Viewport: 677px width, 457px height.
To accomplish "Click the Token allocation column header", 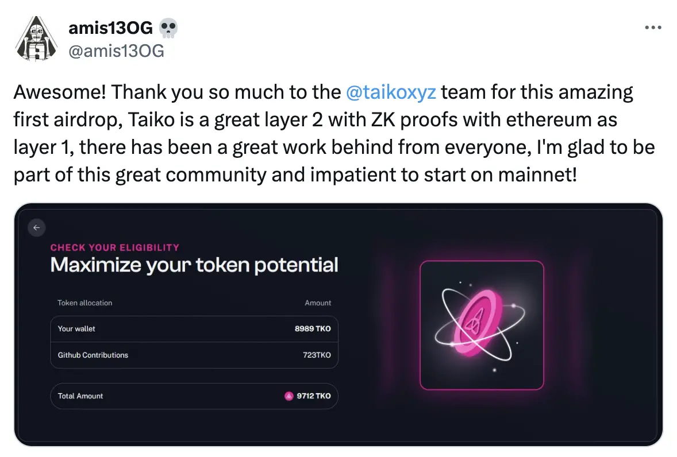I will [x=85, y=303].
